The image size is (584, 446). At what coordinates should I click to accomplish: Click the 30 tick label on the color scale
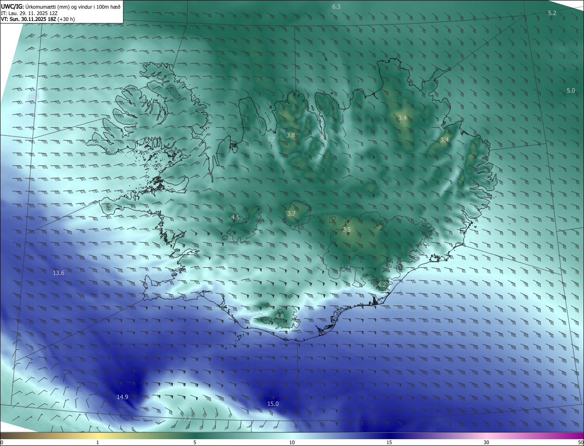point(486,442)
